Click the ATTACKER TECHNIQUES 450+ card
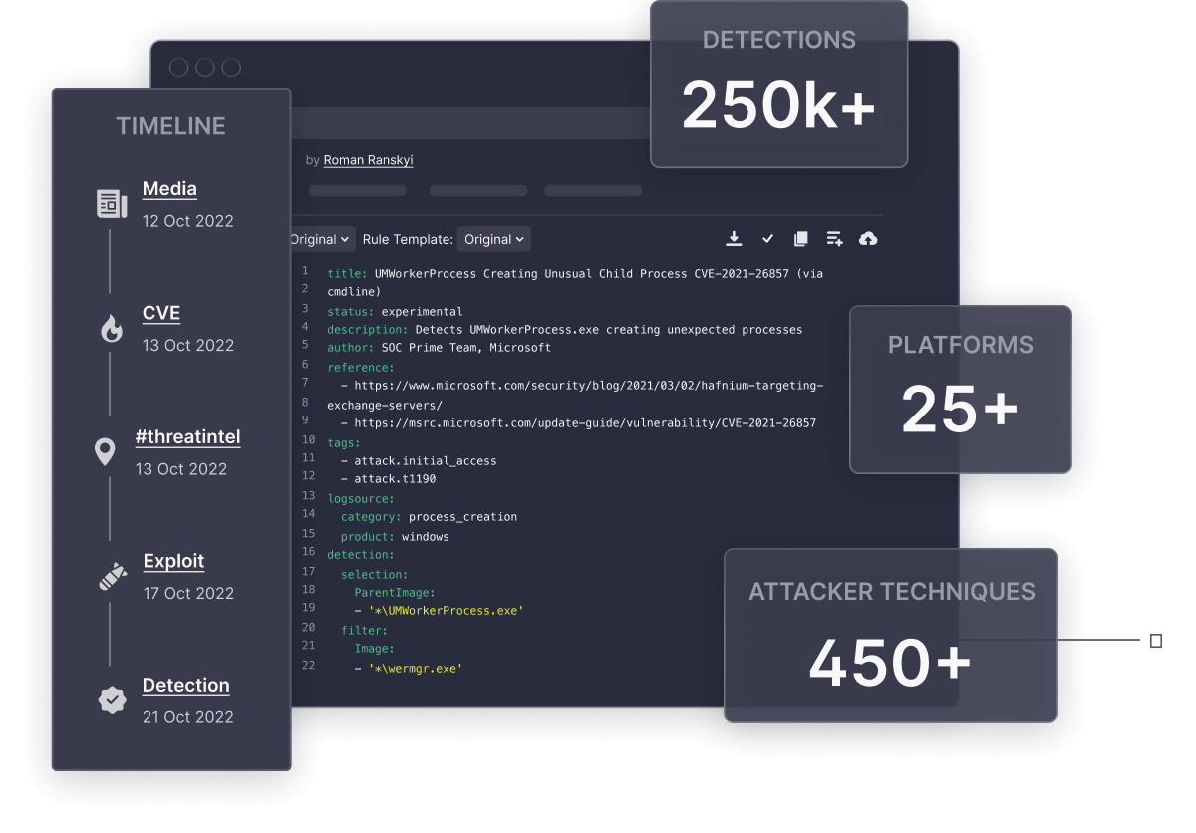This screenshot has height=833, width=1196. 891,635
